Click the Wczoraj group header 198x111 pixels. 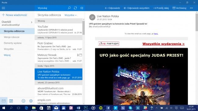(58, 21)
